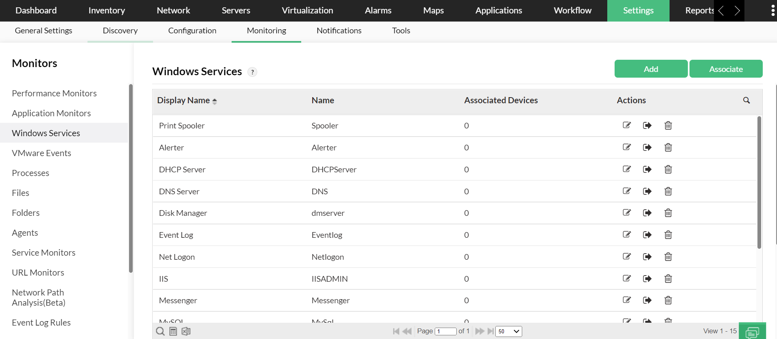
Task: Select URL Monitors in sidebar
Action: [38, 272]
